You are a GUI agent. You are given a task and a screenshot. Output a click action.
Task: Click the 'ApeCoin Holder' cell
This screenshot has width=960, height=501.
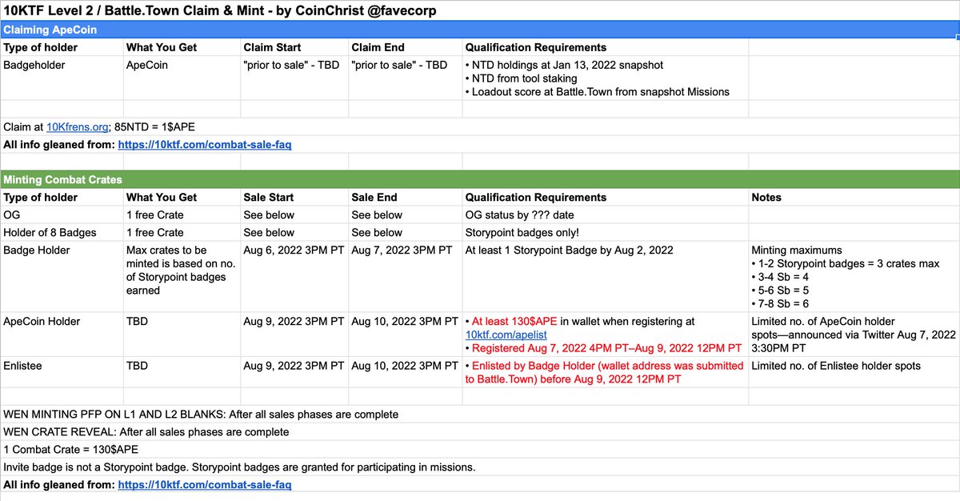click(x=62, y=335)
